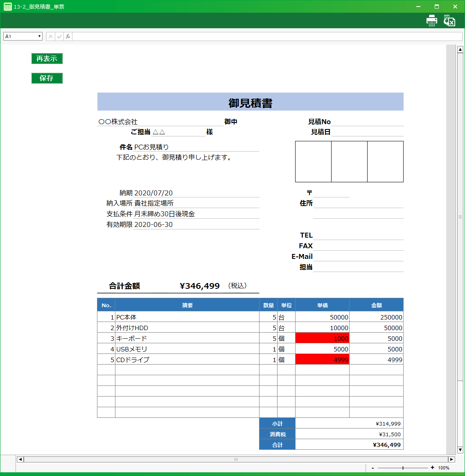This screenshot has height=476, width=465.
Task: Click the horizontal scrollbar left arrow
Action: click(20, 459)
